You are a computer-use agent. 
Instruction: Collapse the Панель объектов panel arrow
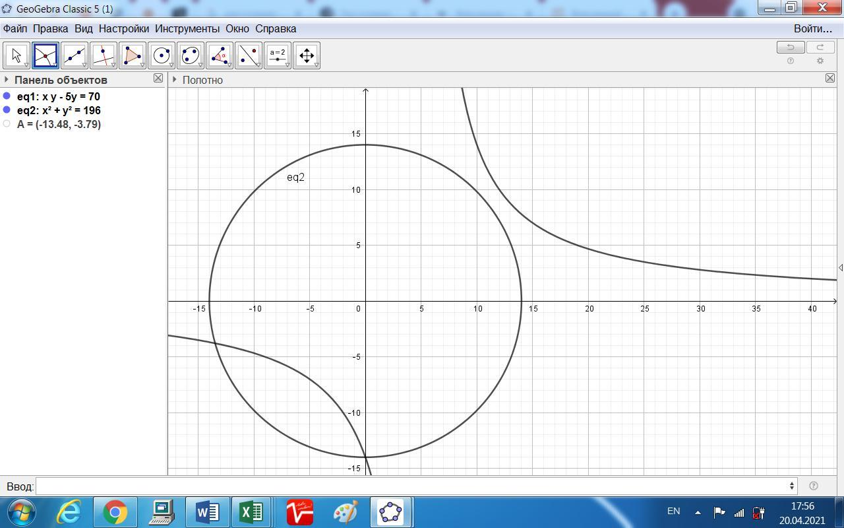coord(7,80)
